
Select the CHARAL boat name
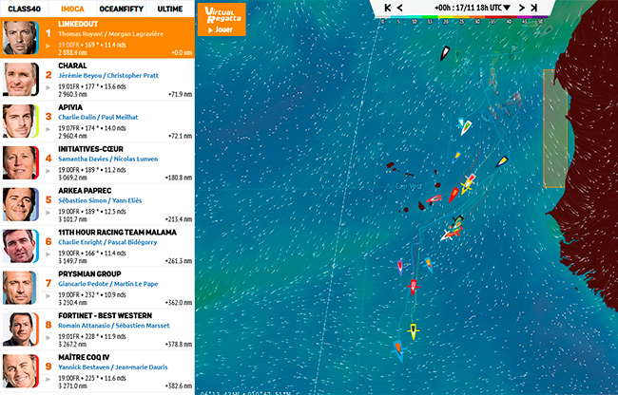pyautogui.click(x=72, y=66)
